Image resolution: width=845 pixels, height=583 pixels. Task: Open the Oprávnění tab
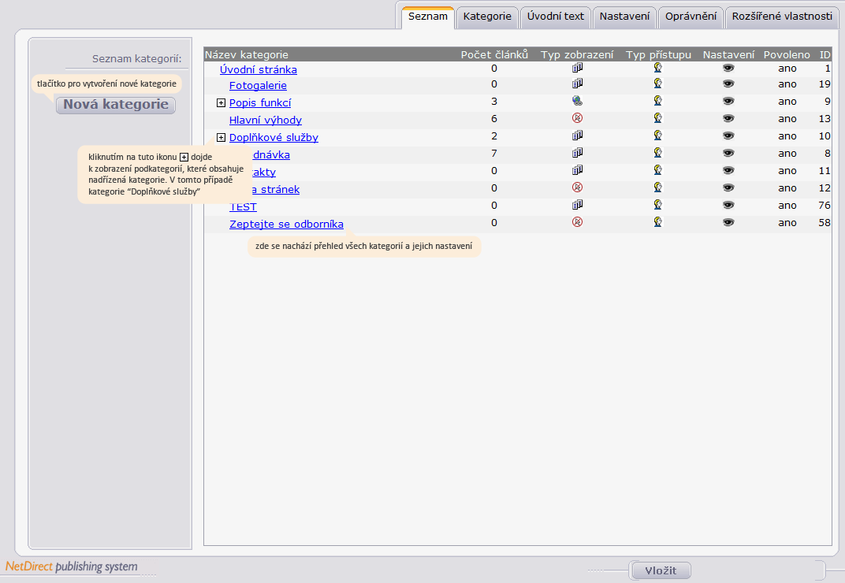[x=691, y=17]
